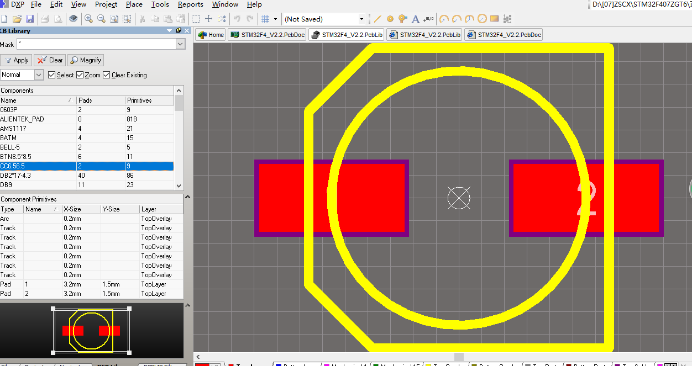Open the File menu
The width and height of the screenshot is (692, 366).
[36, 4]
